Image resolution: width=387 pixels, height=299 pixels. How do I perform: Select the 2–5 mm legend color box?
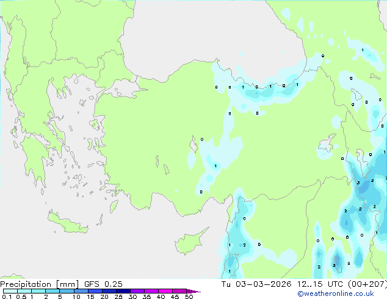(x=52, y=291)
